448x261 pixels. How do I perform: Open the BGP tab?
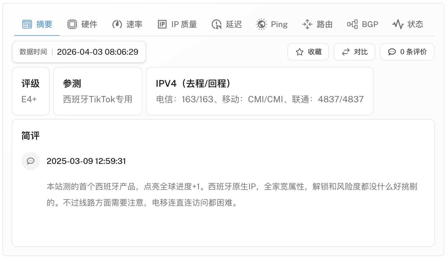(x=363, y=24)
